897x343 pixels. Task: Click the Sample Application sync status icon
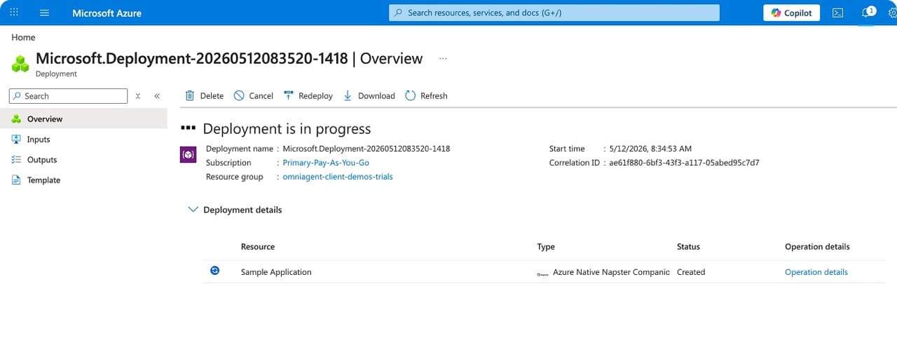point(215,271)
